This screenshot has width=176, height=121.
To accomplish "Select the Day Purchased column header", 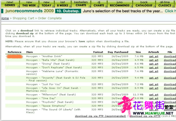I will pyautogui.click(x=118, y=52).
